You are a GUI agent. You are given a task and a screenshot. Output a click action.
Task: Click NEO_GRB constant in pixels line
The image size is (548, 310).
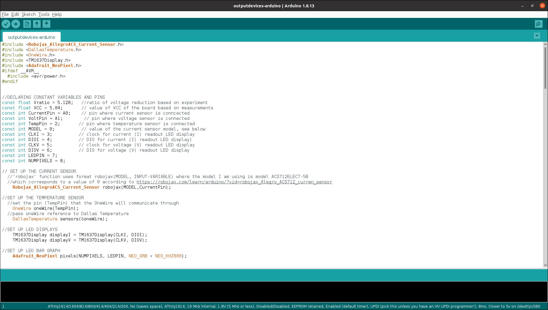(x=138, y=256)
